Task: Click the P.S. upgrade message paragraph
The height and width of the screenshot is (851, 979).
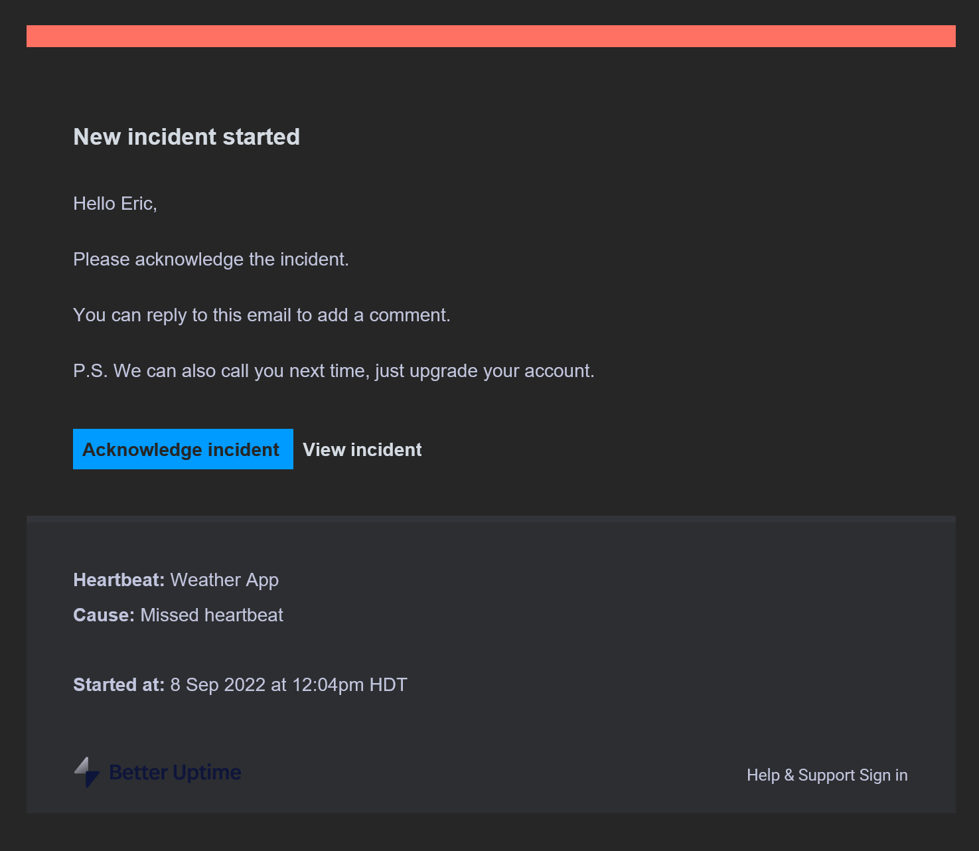Action: point(333,370)
